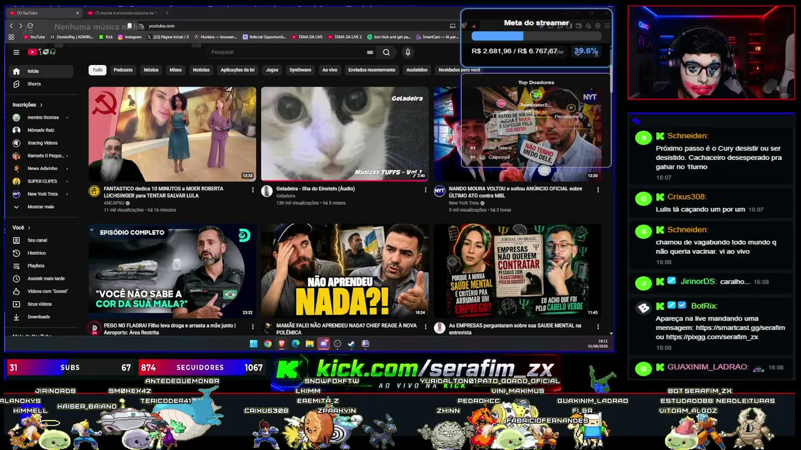This screenshot has height=450, width=801.
Task: Click the YouTube logo
Action: tap(42, 52)
